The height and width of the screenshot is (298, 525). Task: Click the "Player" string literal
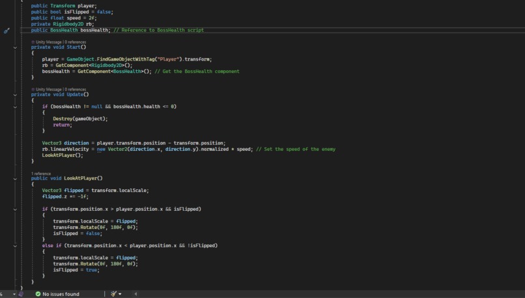(168, 59)
